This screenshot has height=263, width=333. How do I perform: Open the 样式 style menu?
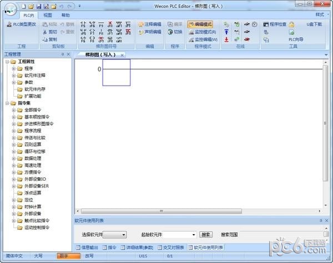coord(320,14)
